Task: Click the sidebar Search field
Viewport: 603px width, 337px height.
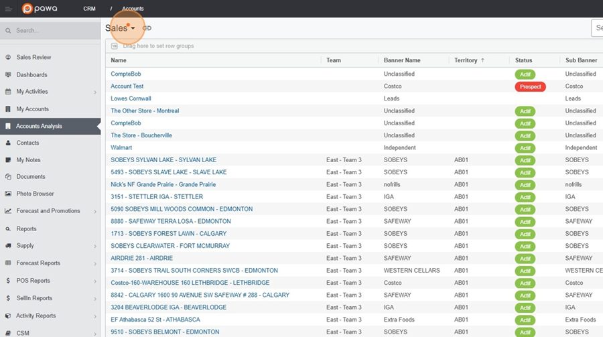Action: click(50, 30)
